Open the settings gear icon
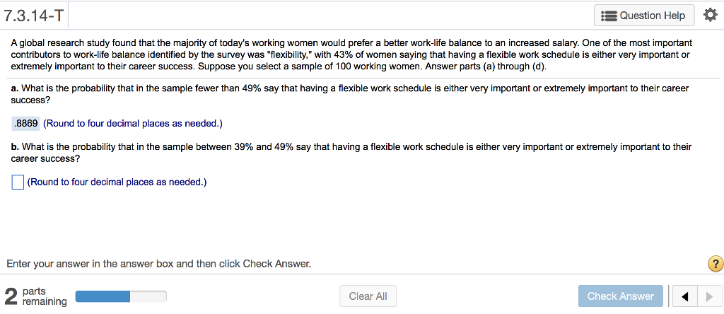 point(708,16)
